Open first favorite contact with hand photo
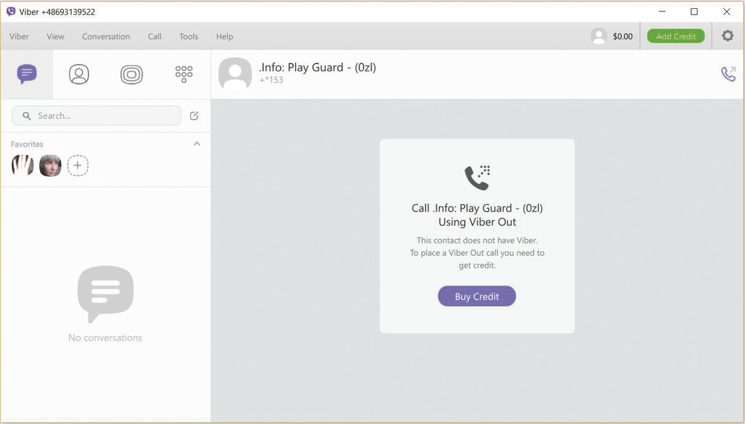This screenshot has width=745, height=424. point(23,166)
